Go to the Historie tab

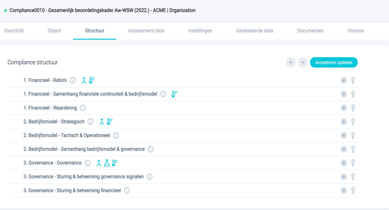356,31
